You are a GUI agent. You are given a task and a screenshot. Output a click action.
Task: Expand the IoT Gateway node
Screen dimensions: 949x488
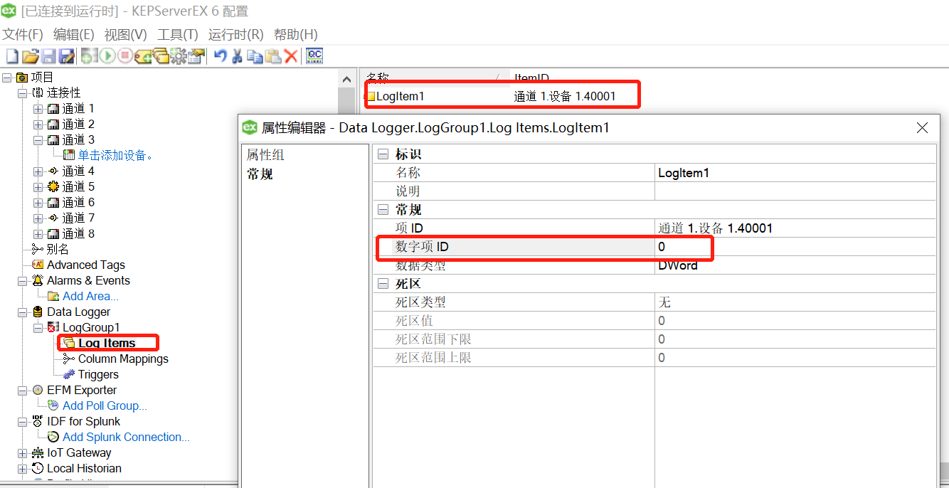pos(22,452)
